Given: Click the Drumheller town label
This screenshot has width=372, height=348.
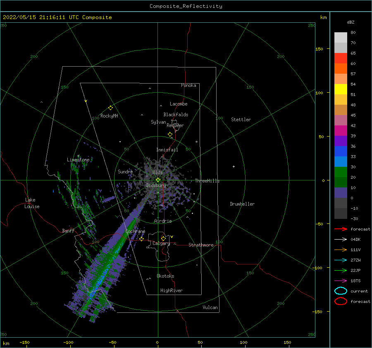Looking at the screenshot, I should pyautogui.click(x=242, y=204).
